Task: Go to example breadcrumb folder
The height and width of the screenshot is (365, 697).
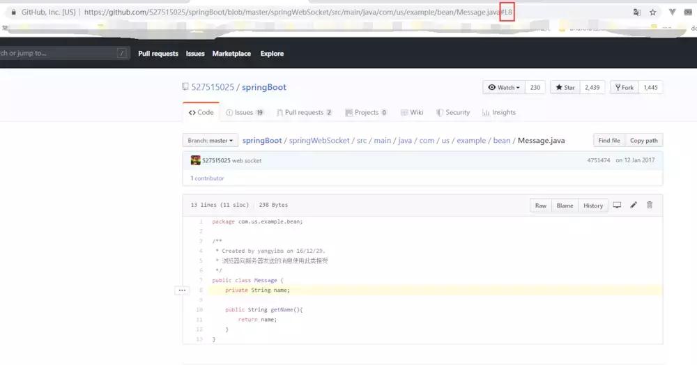Action: 471,140
